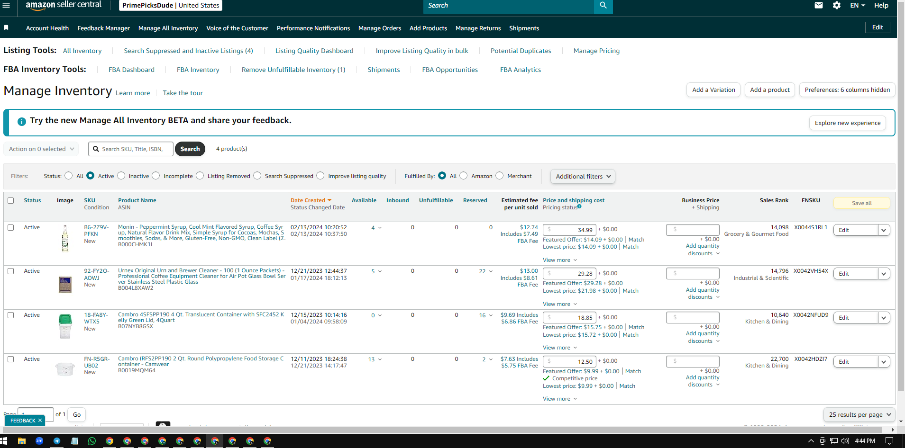This screenshot has width=905, height=448.
Task: Select checkbox for Monin Peppermint Syrup row
Action: pyautogui.click(x=11, y=227)
